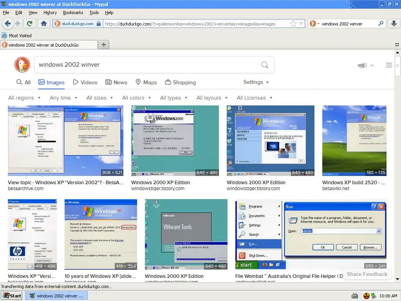Select the 'windows 2002 winver at DuckDuckGo' tab
The image size is (401, 301).
click(x=49, y=45)
